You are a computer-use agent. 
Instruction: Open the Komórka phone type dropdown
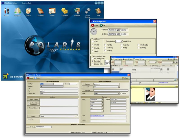pyautogui.click(x=102, y=102)
